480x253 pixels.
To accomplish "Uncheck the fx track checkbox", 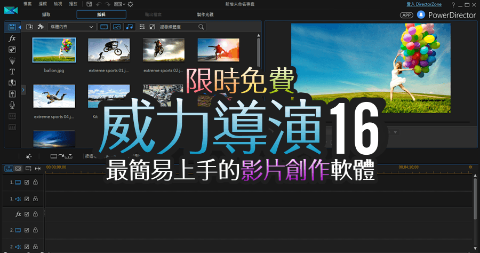I will click(x=27, y=214).
